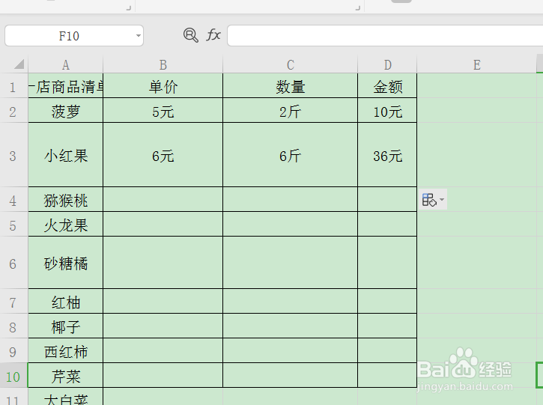Select the 6元 price cell

(x=163, y=155)
